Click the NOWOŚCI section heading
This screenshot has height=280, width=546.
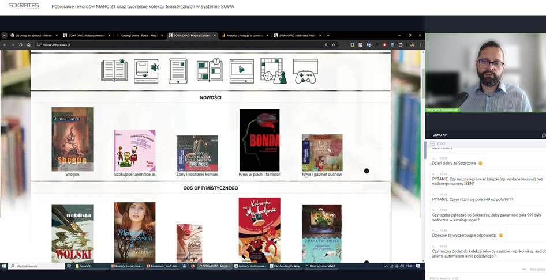[x=211, y=97]
